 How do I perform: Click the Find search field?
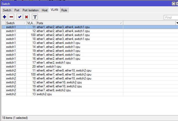171,17
